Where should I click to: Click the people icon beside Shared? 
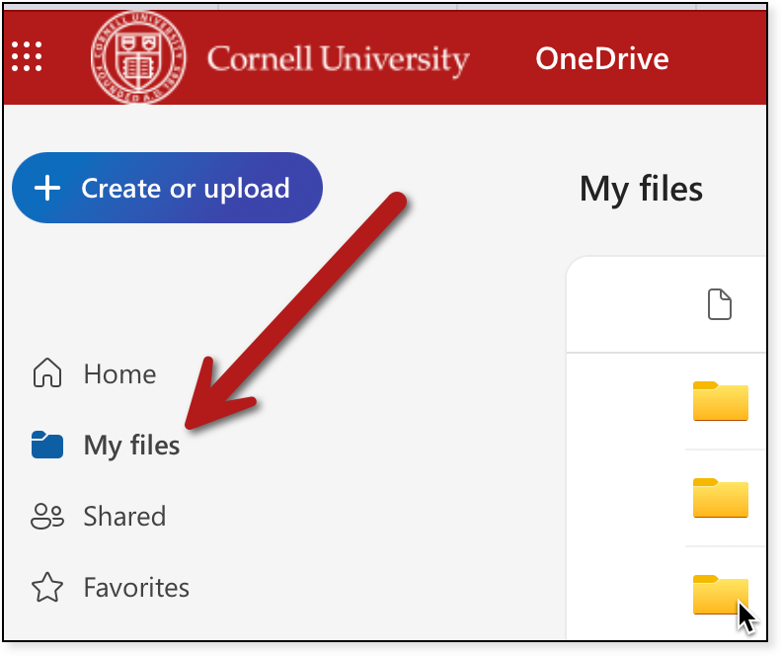coord(47,517)
